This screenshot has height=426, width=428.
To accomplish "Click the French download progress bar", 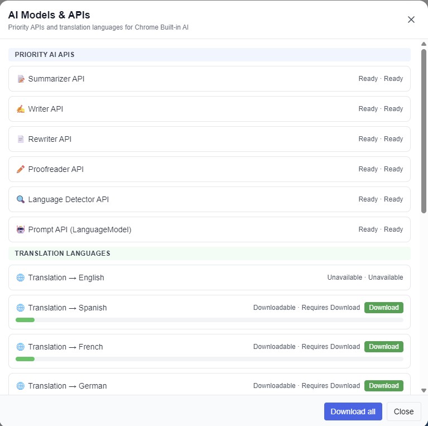I will [x=209, y=359].
